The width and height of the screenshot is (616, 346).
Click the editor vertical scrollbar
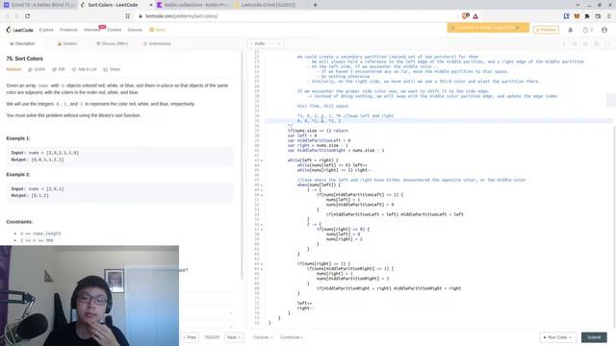click(x=614, y=228)
